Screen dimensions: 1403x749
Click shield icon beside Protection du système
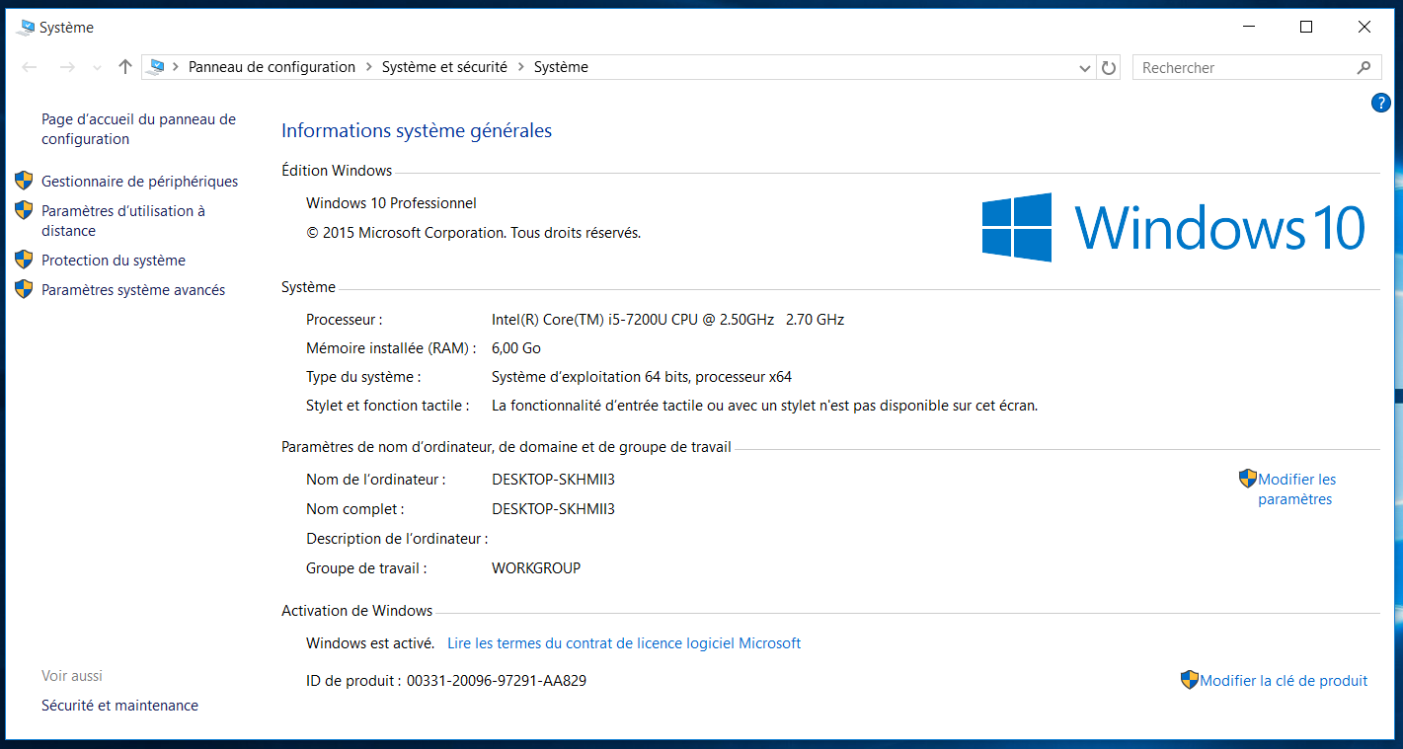point(25,260)
